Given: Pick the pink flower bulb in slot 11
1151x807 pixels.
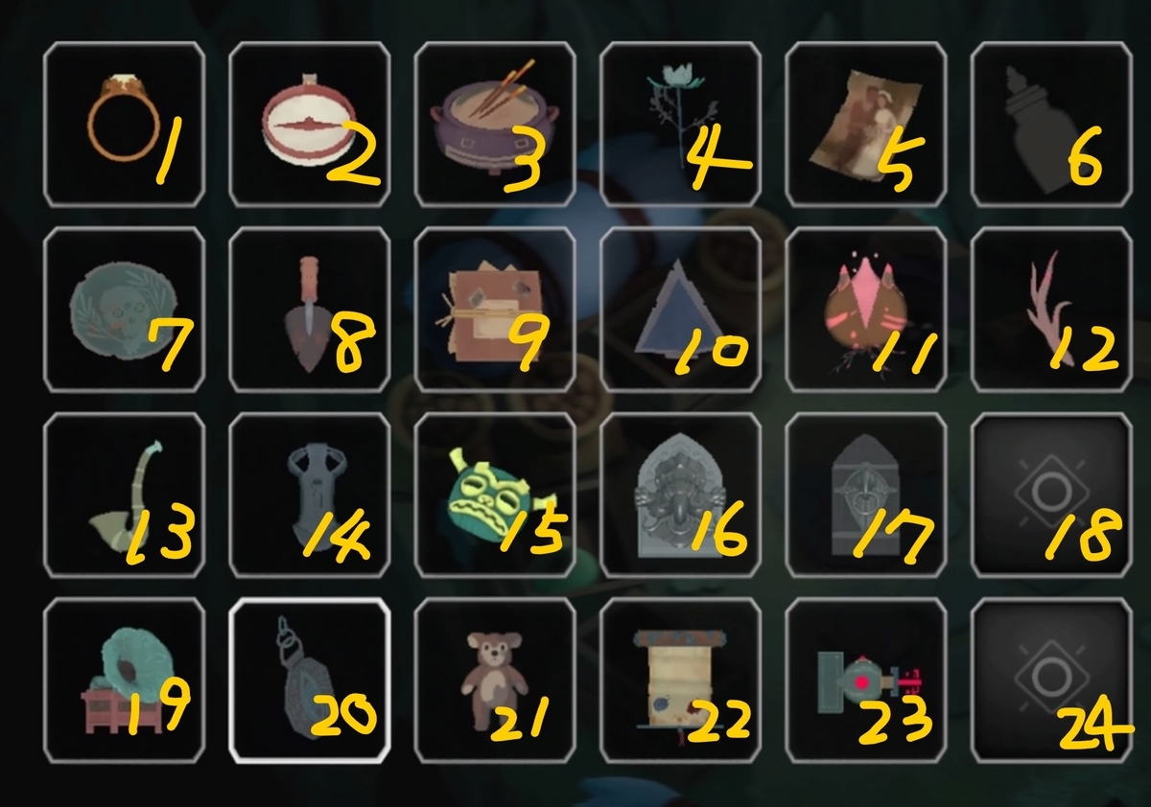Looking at the screenshot, I should (866, 310).
